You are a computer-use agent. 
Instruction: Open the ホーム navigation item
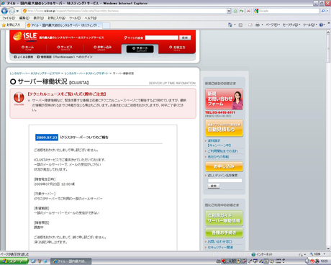28,48
